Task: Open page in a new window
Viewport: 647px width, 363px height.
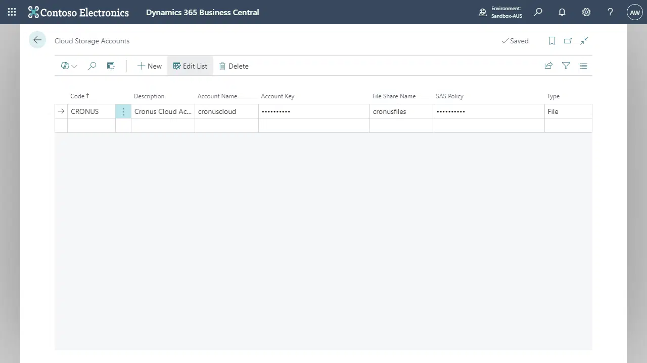Action: point(568,41)
